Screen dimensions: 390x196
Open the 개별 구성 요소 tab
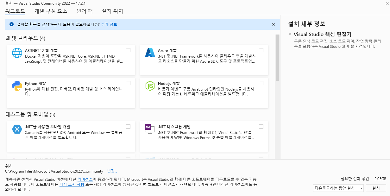[51, 11]
